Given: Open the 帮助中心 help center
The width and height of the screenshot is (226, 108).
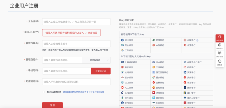Looking at the screenshot, I should pos(220,47).
